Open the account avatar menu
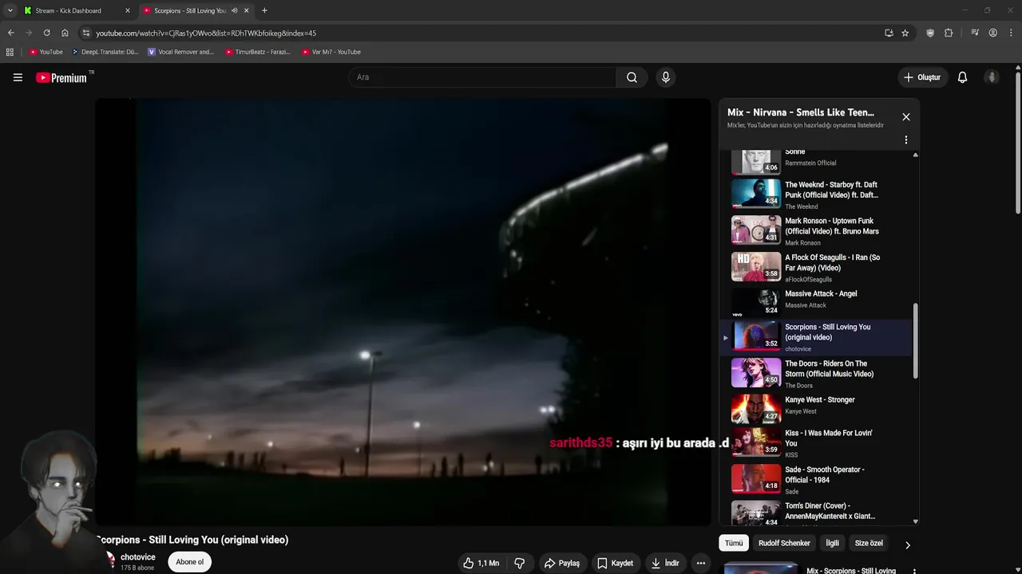This screenshot has width=1022, height=574. [x=992, y=77]
